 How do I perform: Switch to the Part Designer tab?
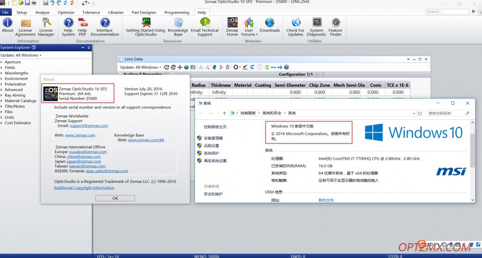pyautogui.click(x=144, y=12)
